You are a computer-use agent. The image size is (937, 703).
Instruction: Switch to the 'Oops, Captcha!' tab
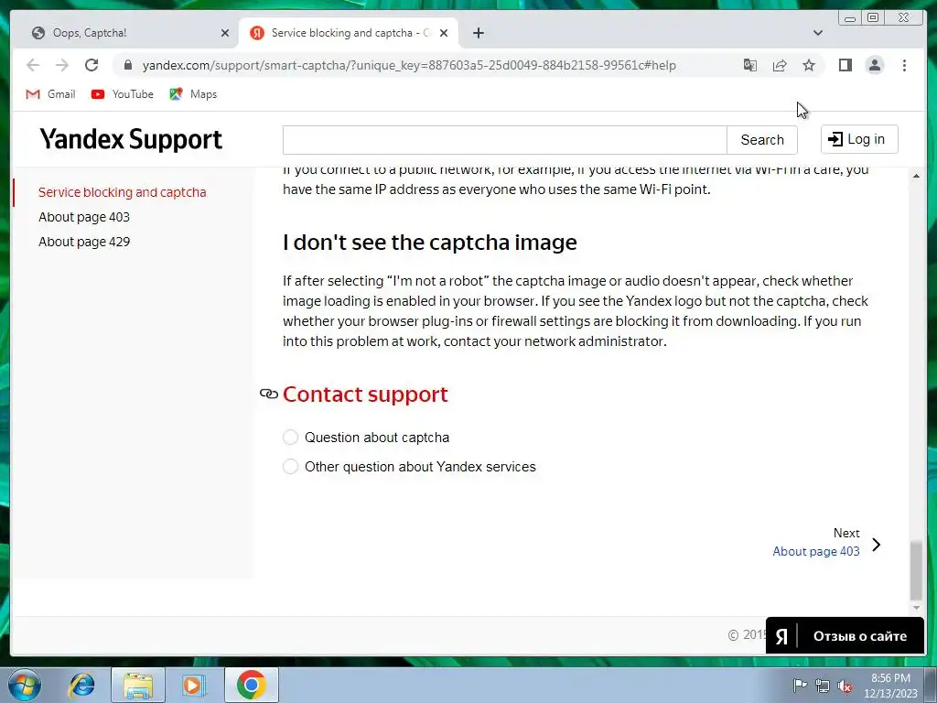125,33
